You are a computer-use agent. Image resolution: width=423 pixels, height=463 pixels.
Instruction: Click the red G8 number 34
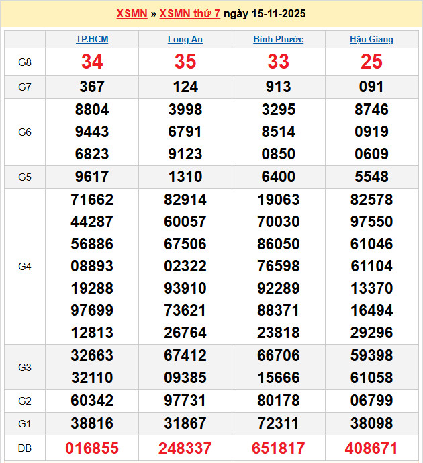92,62
